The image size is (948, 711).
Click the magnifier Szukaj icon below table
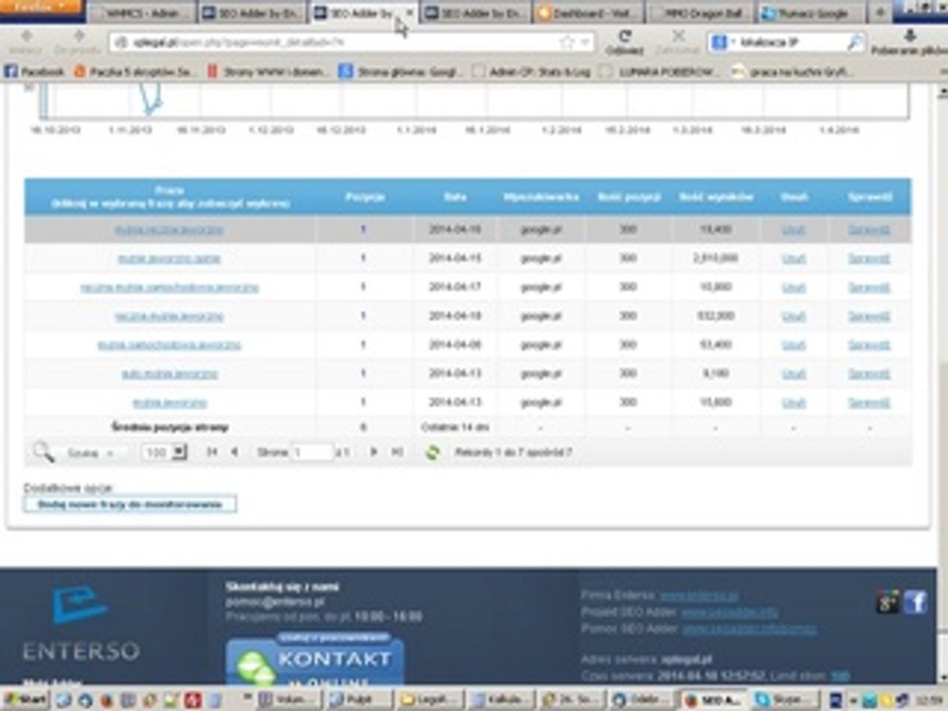click(x=42, y=451)
